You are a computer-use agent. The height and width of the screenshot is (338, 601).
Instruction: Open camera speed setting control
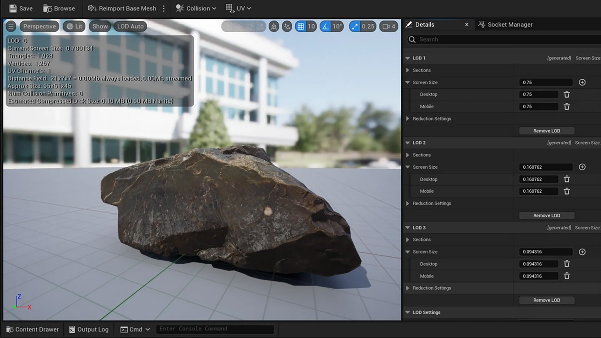coord(389,27)
